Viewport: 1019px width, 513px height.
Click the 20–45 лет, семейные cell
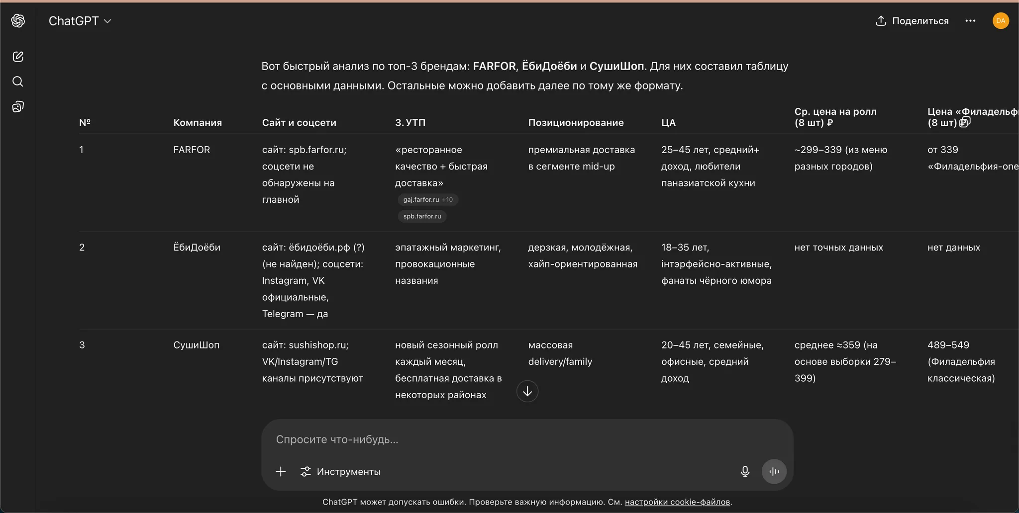point(713,361)
